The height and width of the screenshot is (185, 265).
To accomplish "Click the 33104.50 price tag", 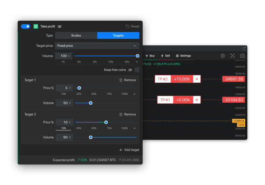I will pos(234,100).
